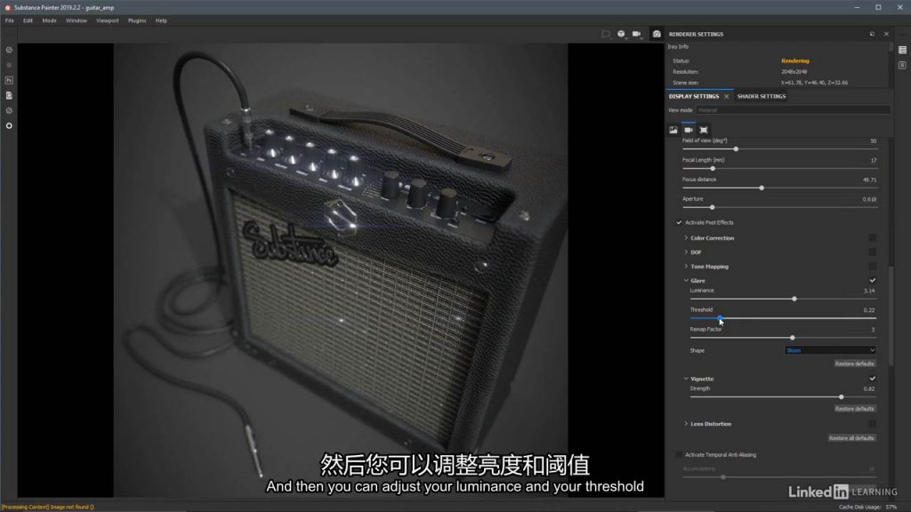Click the Photoshop export icon in left toolbar
Image resolution: width=911 pixels, height=512 pixels.
9,80
